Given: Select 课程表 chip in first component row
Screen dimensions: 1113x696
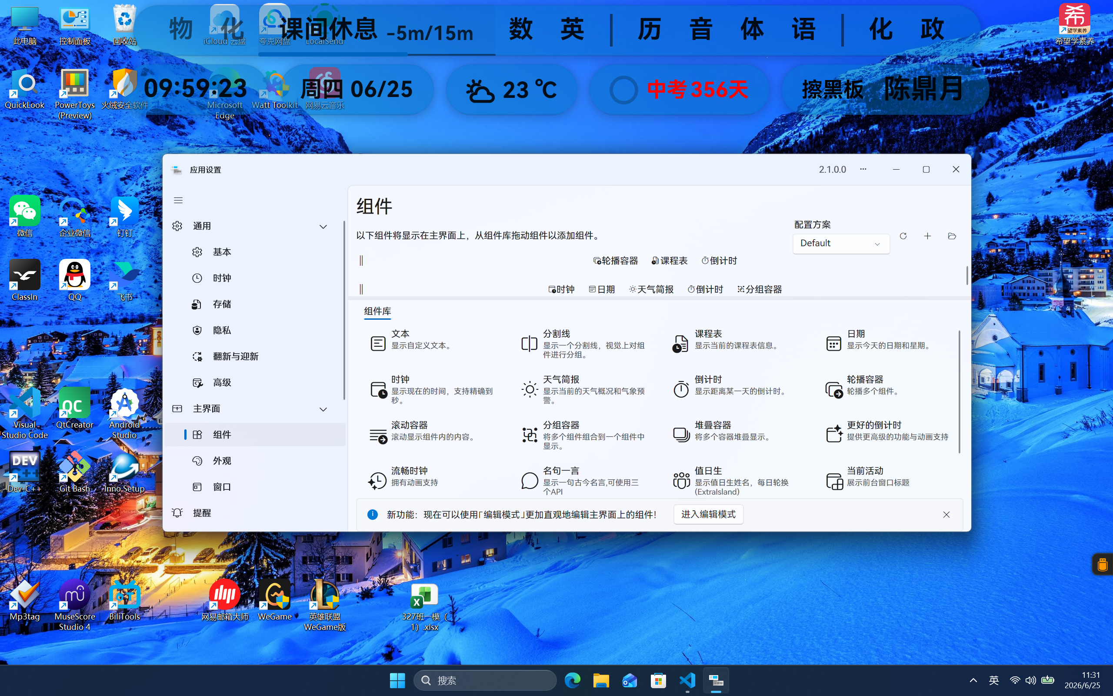Looking at the screenshot, I should pos(669,261).
